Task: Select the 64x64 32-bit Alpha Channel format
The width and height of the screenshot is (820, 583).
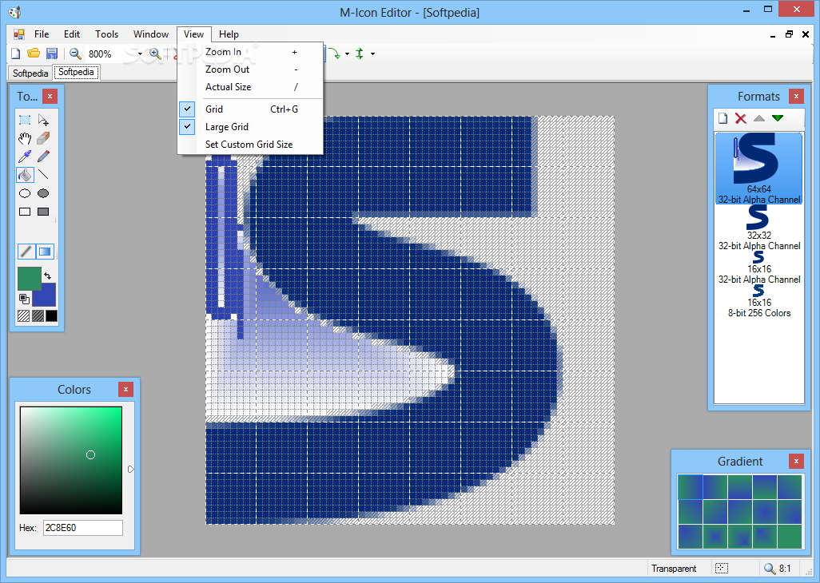Action: (758, 169)
